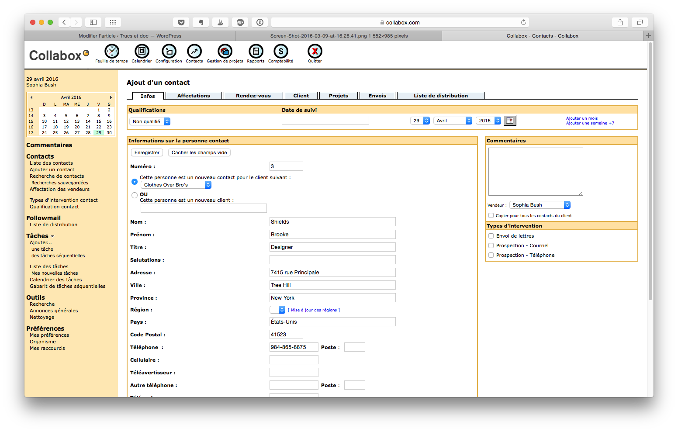This screenshot has height=432, width=678.
Task: Select the nouveau client radio button
Action: tap(134, 195)
